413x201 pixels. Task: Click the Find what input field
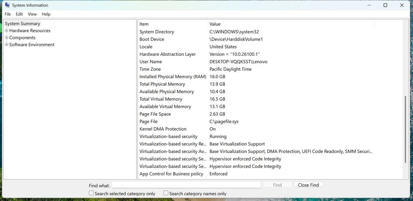pyautogui.click(x=186, y=185)
